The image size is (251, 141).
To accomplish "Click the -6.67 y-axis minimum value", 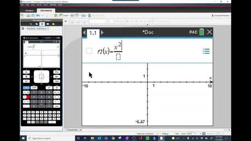I will (x=140, y=122).
